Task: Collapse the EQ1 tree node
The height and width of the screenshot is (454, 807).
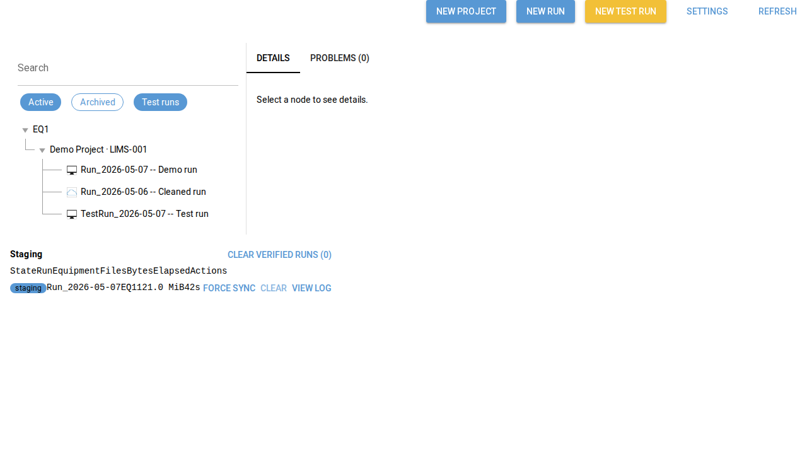Action: (x=25, y=130)
